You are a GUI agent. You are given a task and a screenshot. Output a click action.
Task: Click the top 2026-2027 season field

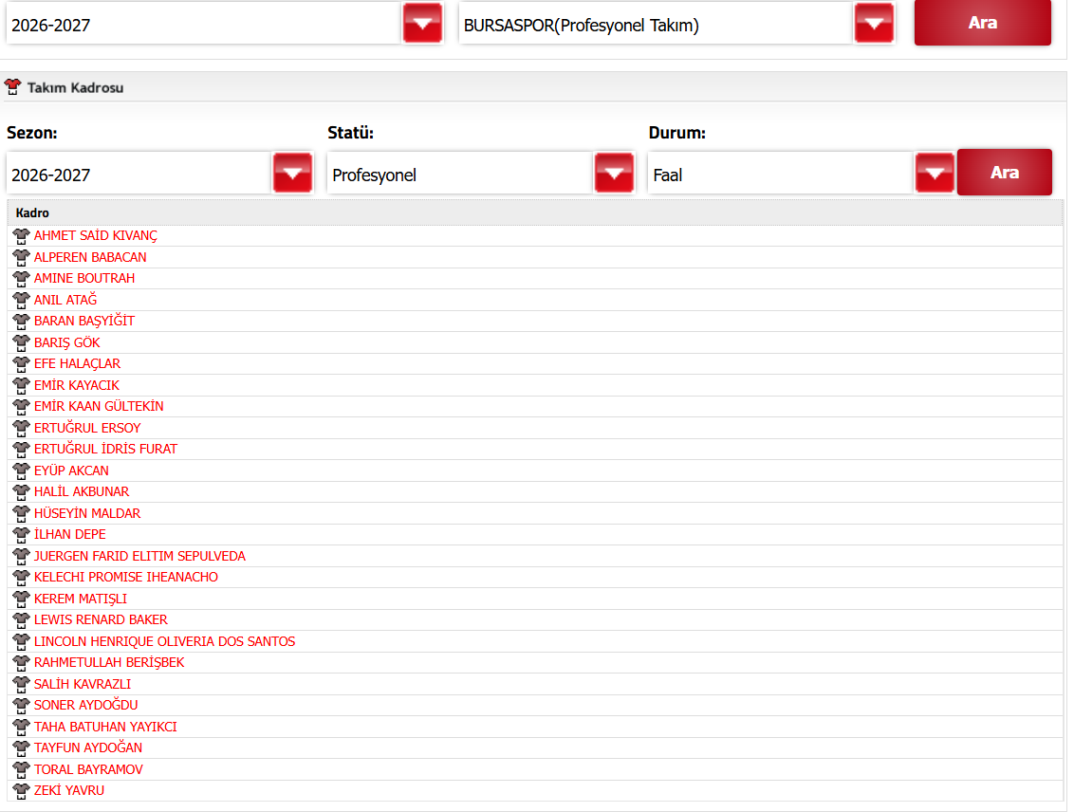click(x=203, y=25)
